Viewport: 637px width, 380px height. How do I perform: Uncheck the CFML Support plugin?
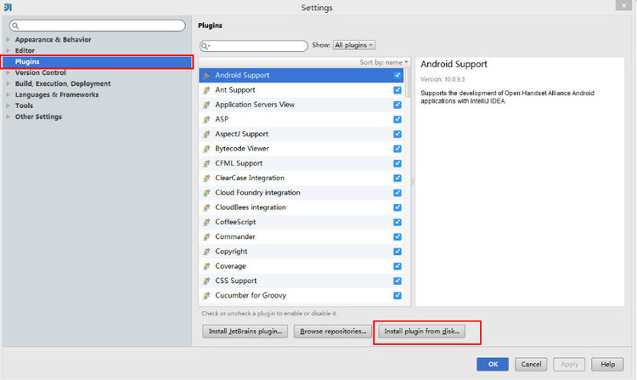(397, 163)
